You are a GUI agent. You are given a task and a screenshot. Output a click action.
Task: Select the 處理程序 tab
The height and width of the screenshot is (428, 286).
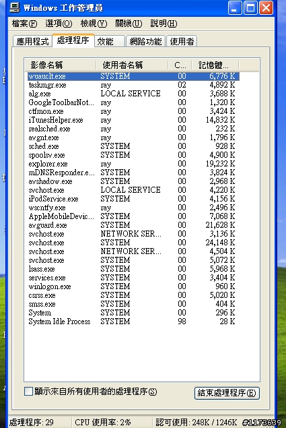(73, 40)
